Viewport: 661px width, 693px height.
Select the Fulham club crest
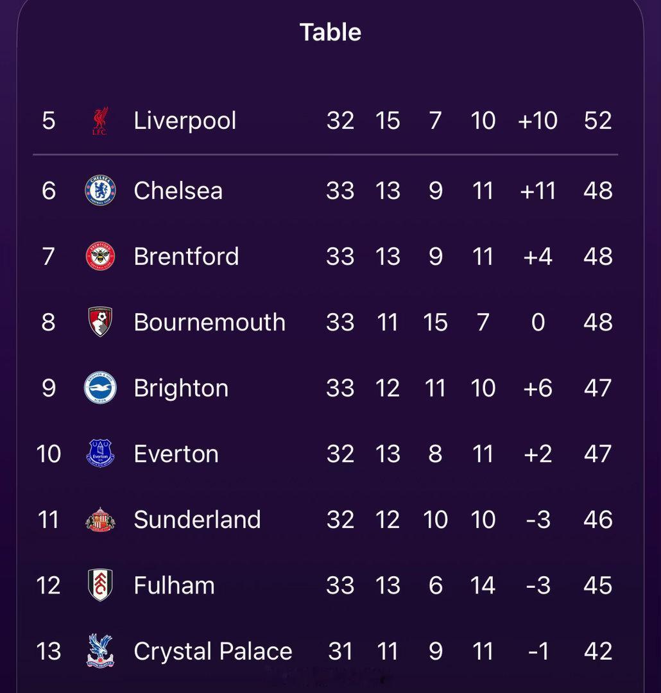[x=100, y=585]
